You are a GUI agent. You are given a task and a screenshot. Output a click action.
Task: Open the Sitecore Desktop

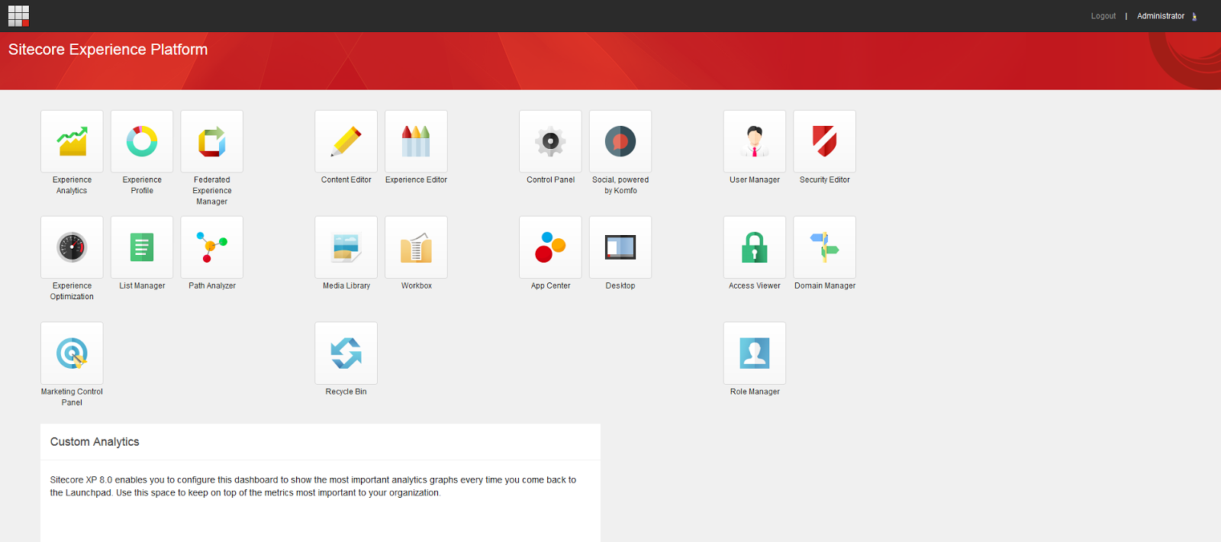(620, 247)
